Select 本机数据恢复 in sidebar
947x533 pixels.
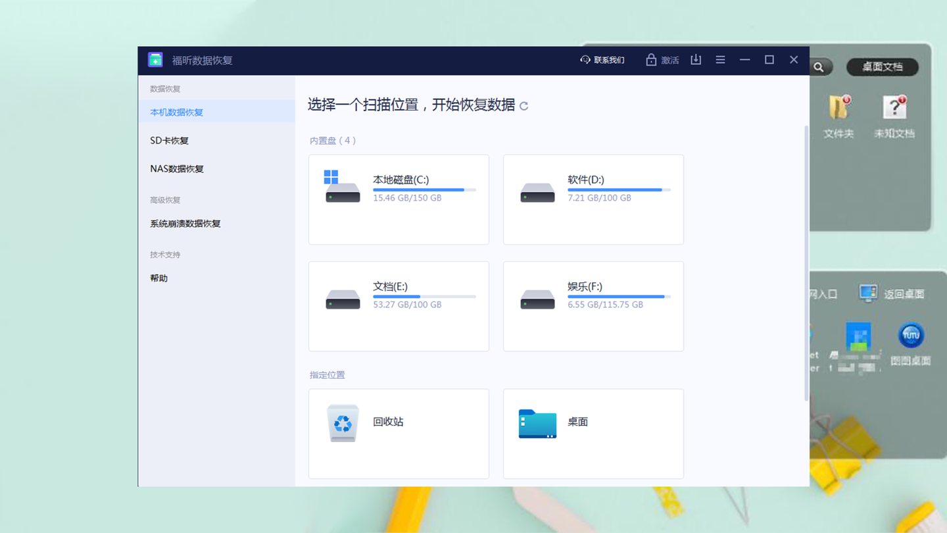pos(216,112)
